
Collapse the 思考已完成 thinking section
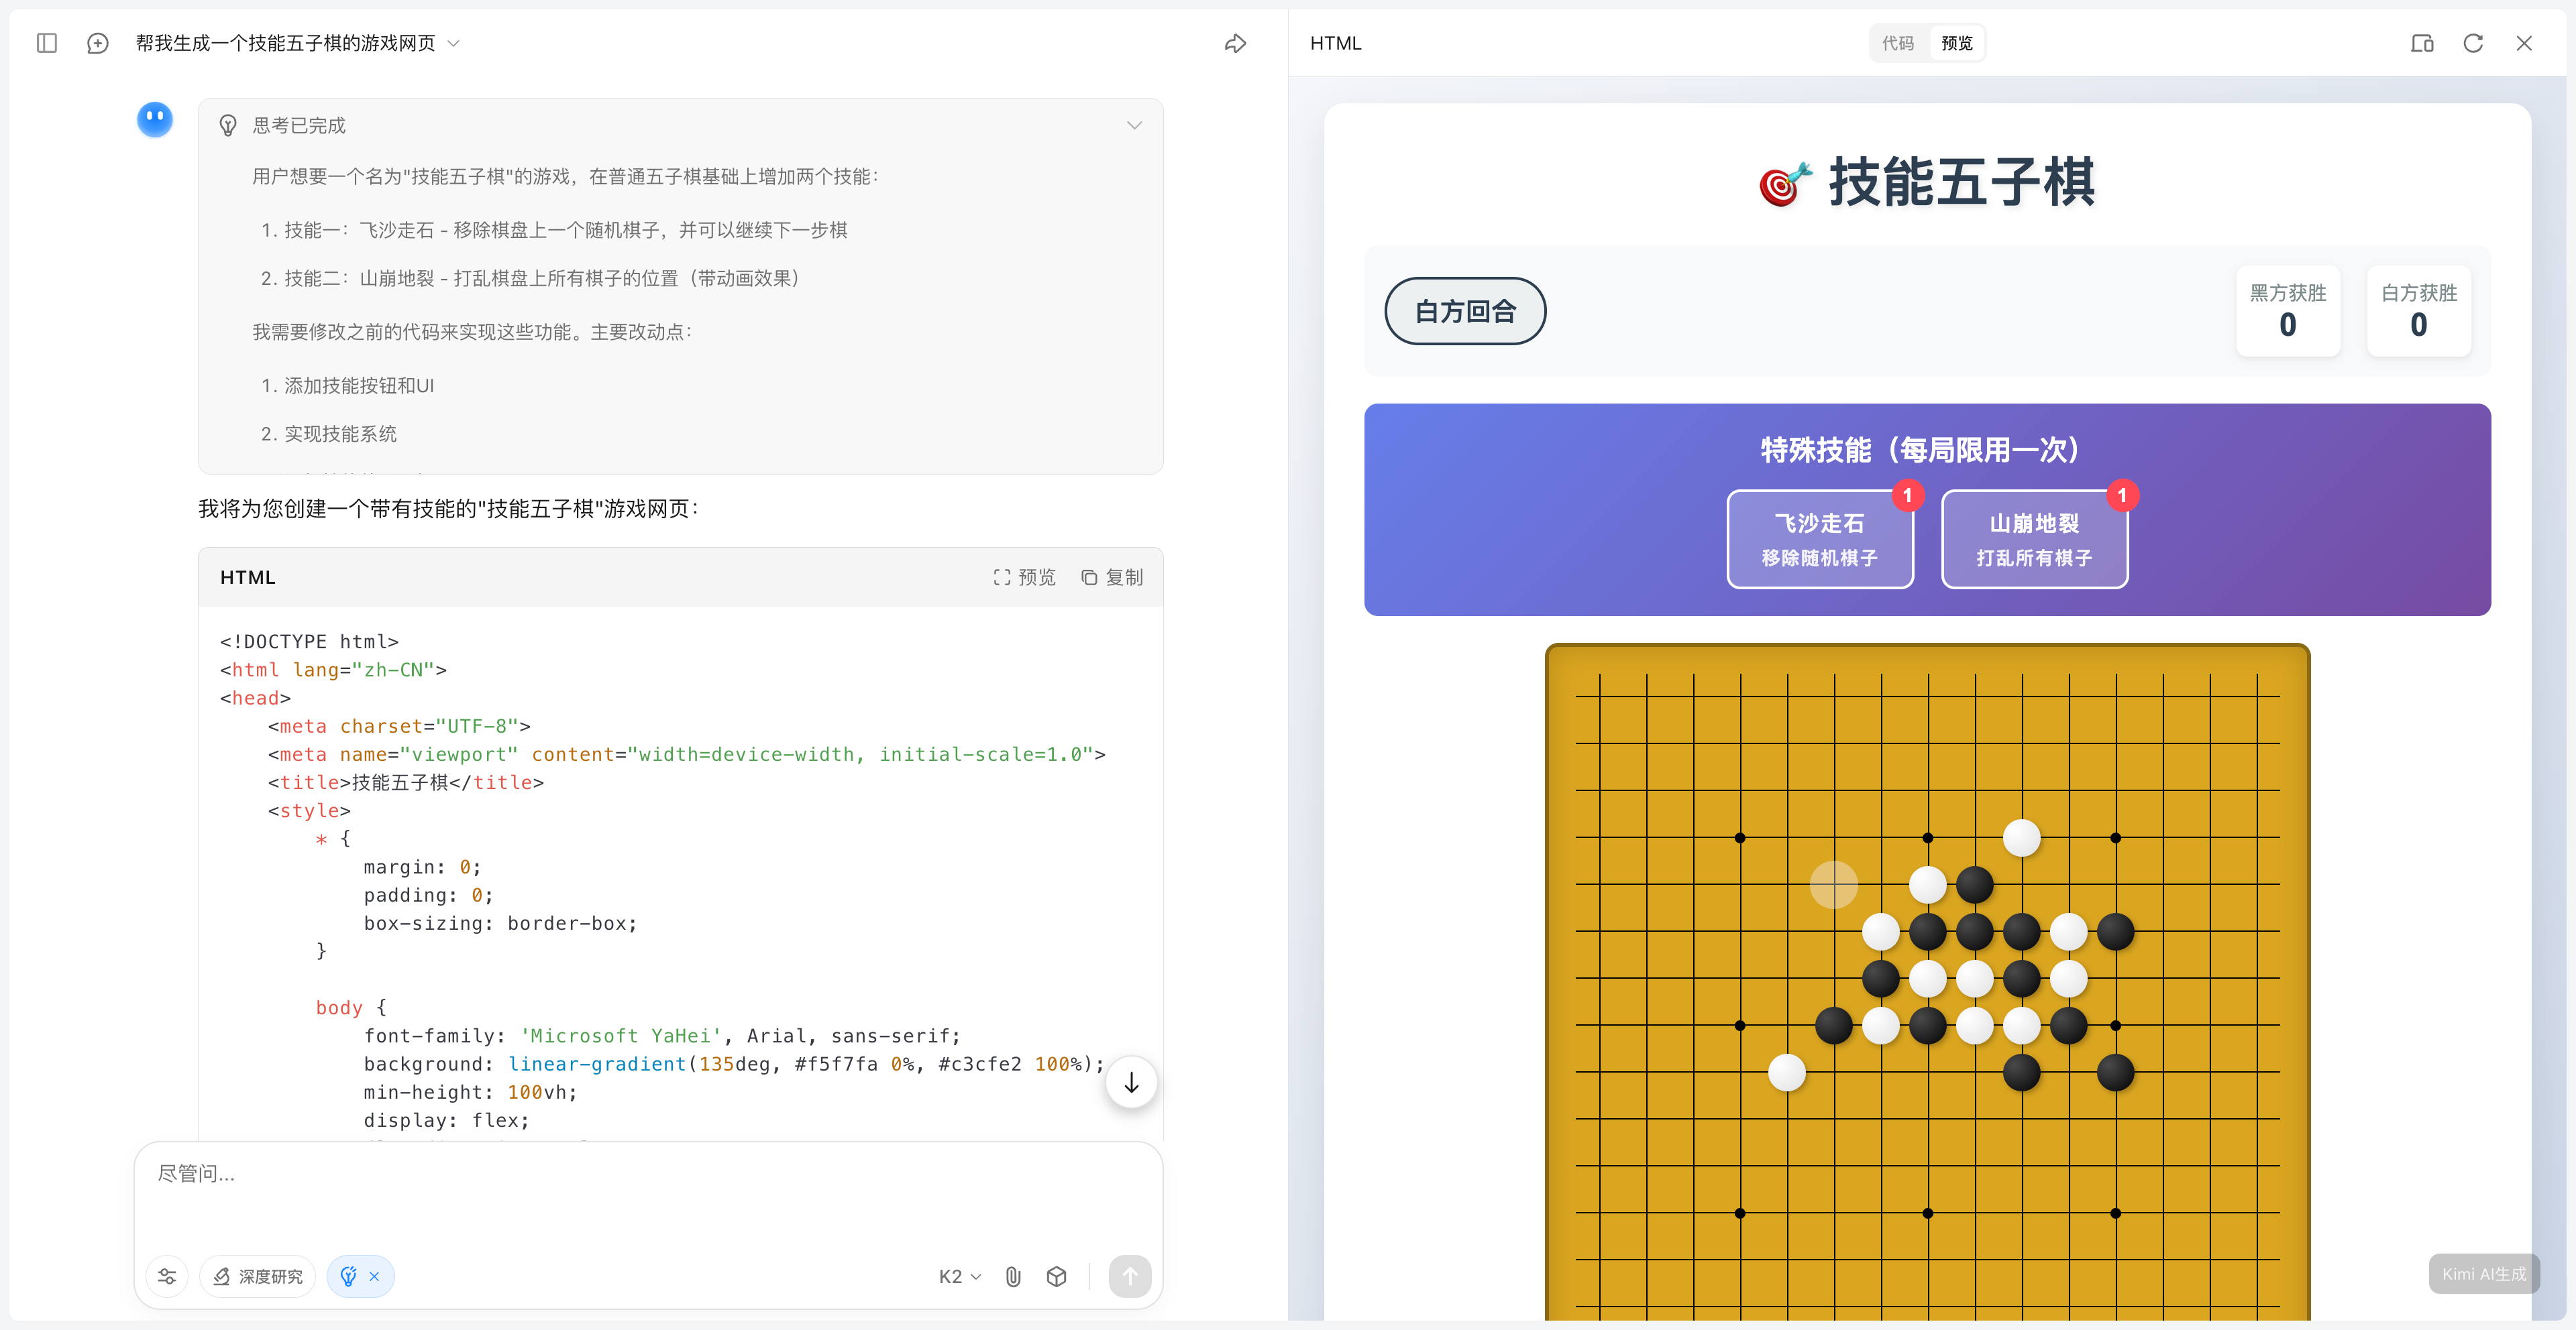tap(1134, 125)
